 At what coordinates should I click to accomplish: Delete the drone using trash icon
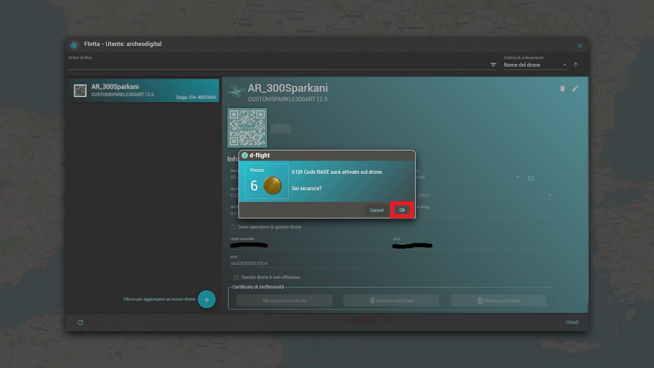563,88
